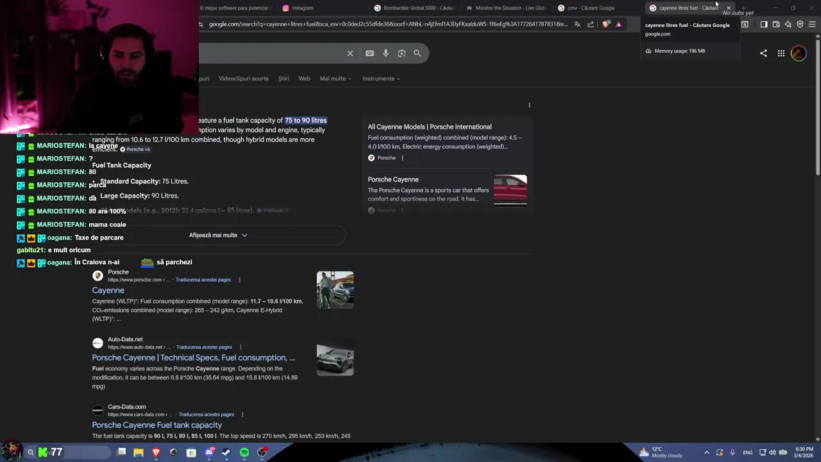Open the Leo AI sparkle icon

click(x=788, y=24)
